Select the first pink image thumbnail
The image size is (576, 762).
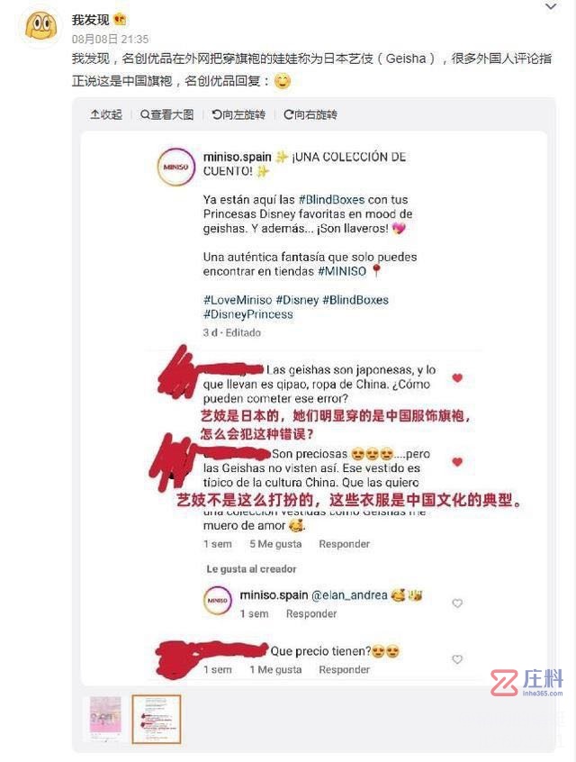point(105,720)
